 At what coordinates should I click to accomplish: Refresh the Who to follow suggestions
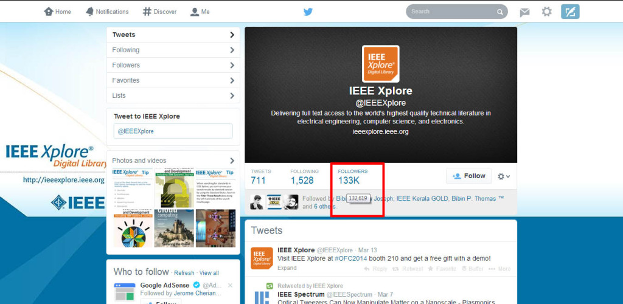point(184,273)
